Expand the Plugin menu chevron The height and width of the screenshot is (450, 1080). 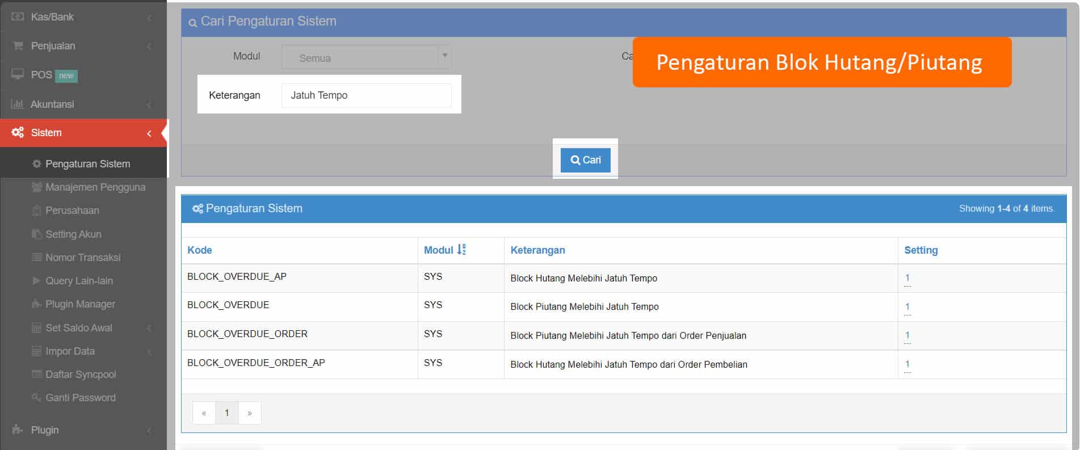(x=149, y=431)
